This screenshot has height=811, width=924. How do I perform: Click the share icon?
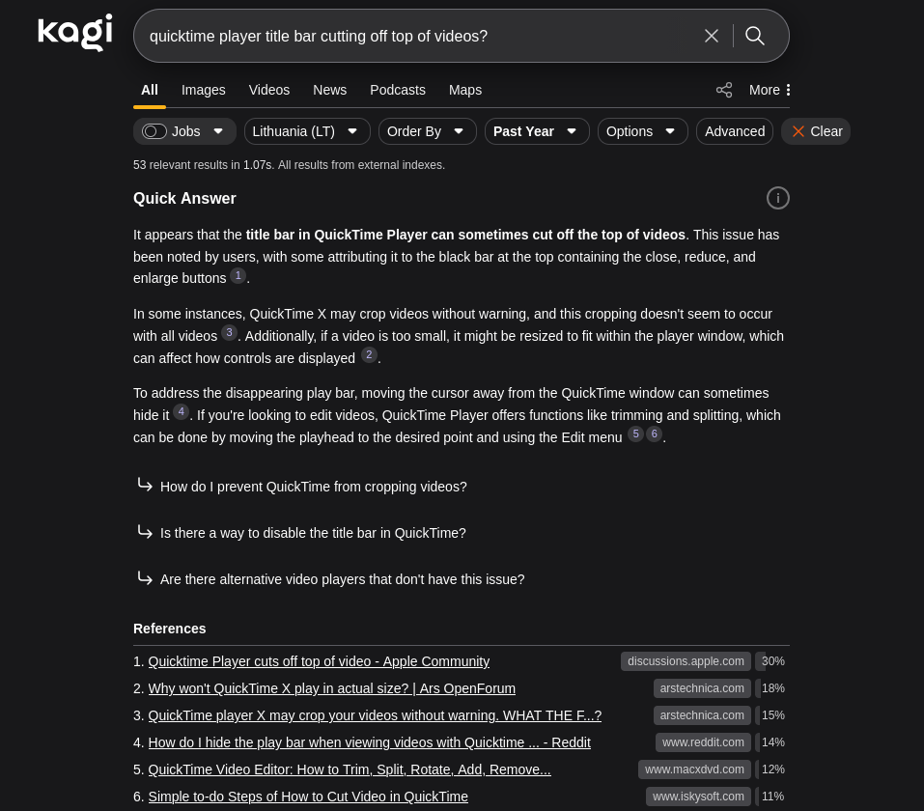coord(724,90)
